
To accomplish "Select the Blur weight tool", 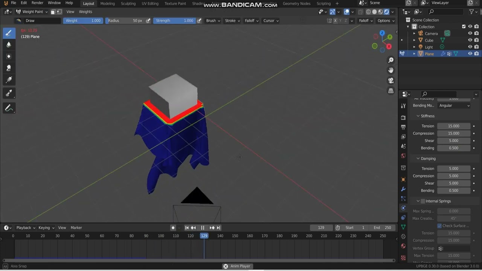I will [x=9, y=44].
